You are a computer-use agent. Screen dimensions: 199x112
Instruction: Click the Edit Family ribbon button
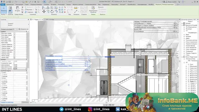tap(93, 9)
